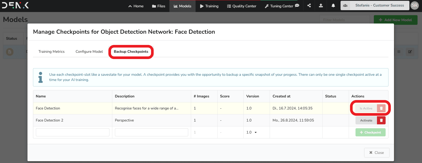Click the Models page heading

point(15,20)
